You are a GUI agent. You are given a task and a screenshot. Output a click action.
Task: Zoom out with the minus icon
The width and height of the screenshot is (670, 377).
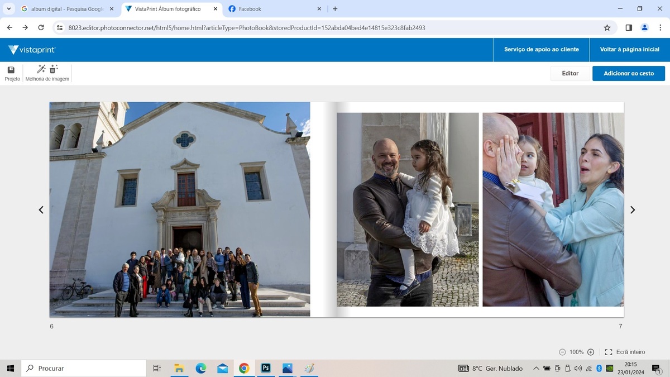pos(562,352)
